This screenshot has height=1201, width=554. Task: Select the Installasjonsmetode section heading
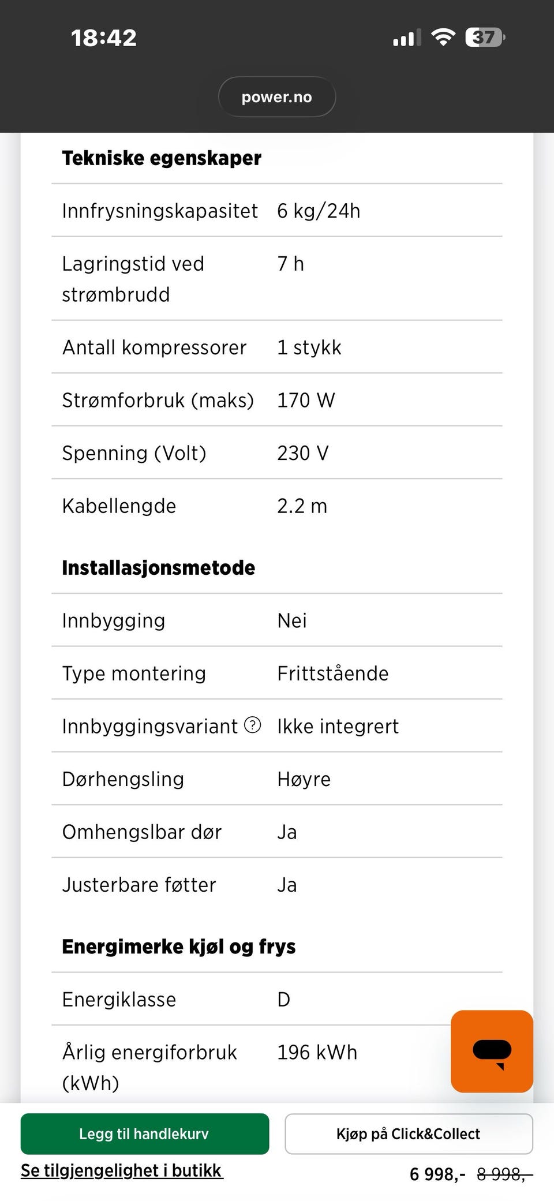pyautogui.click(x=159, y=568)
